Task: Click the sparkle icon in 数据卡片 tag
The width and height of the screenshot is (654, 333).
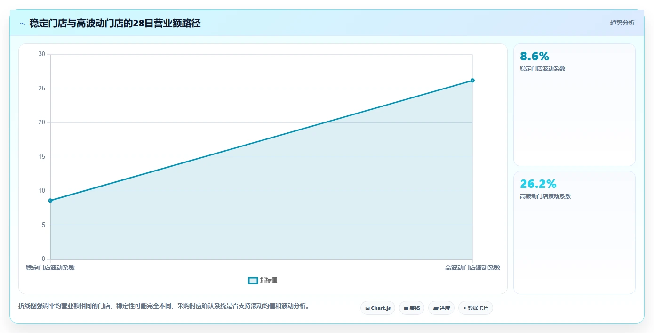Action: [465, 308]
